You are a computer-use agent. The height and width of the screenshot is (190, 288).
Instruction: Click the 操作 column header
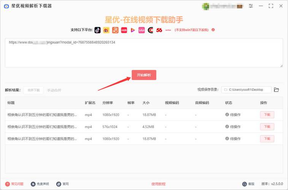pos(264,103)
